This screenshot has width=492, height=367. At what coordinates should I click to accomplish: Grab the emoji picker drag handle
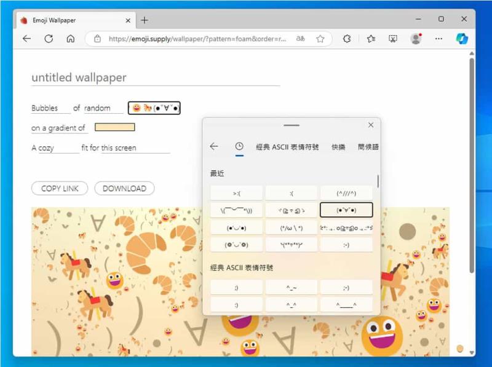point(292,125)
